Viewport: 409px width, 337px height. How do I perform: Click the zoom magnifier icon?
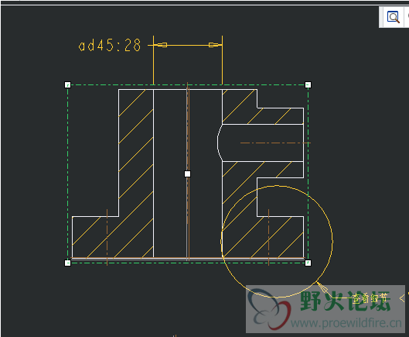[x=394, y=18]
